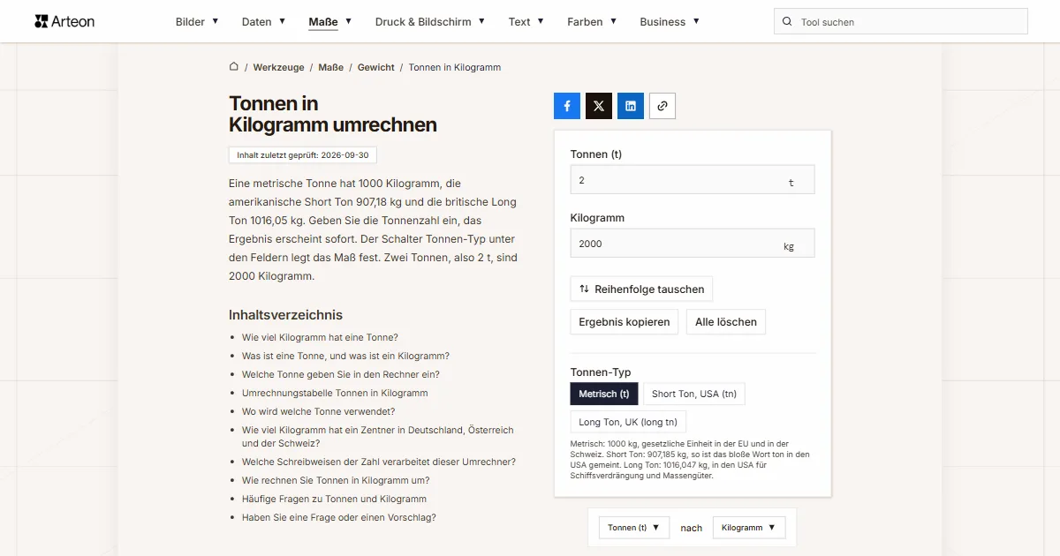This screenshot has width=1060, height=556.
Task: Select Short Ton, USA (tn) type
Action: (694, 394)
